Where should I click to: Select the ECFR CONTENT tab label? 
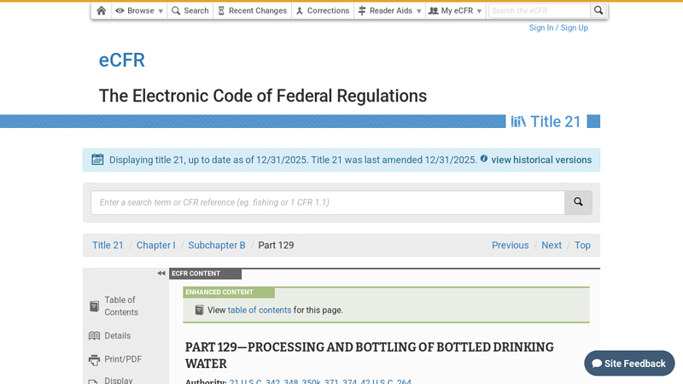205,273
